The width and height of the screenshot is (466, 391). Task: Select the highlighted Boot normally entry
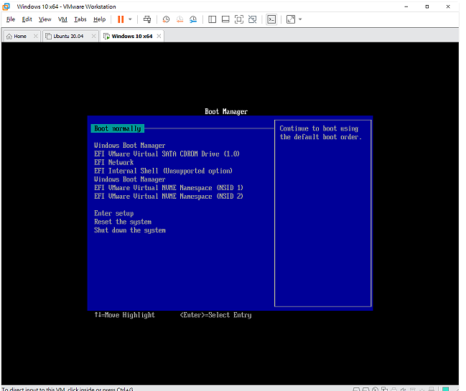[118, 128]
